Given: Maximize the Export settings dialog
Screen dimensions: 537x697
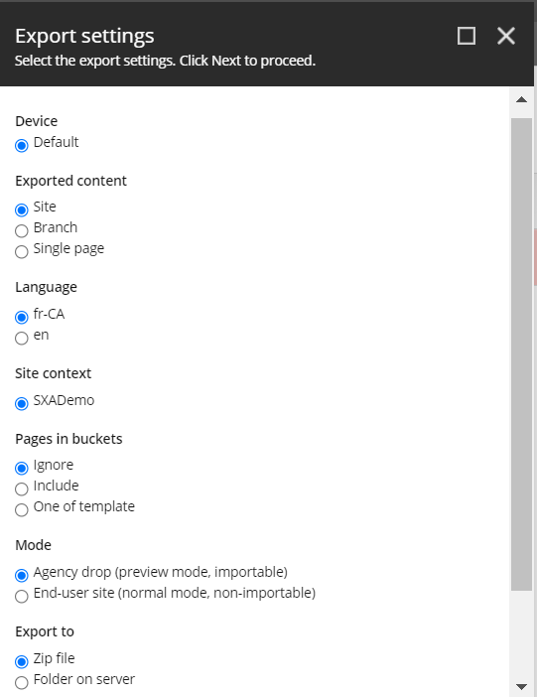Looking at the screenshot, I should (x=467, y=36).
